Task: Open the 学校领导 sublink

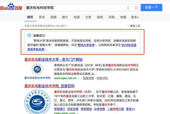Action: pyautogui.click(x=86, y=109)
